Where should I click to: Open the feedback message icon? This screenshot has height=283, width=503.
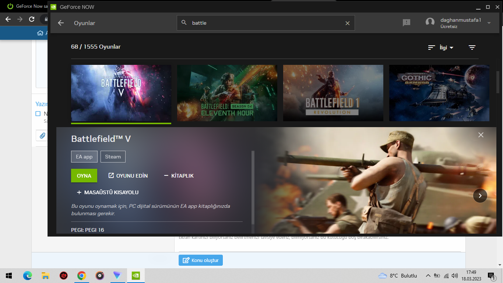(407, 23)
